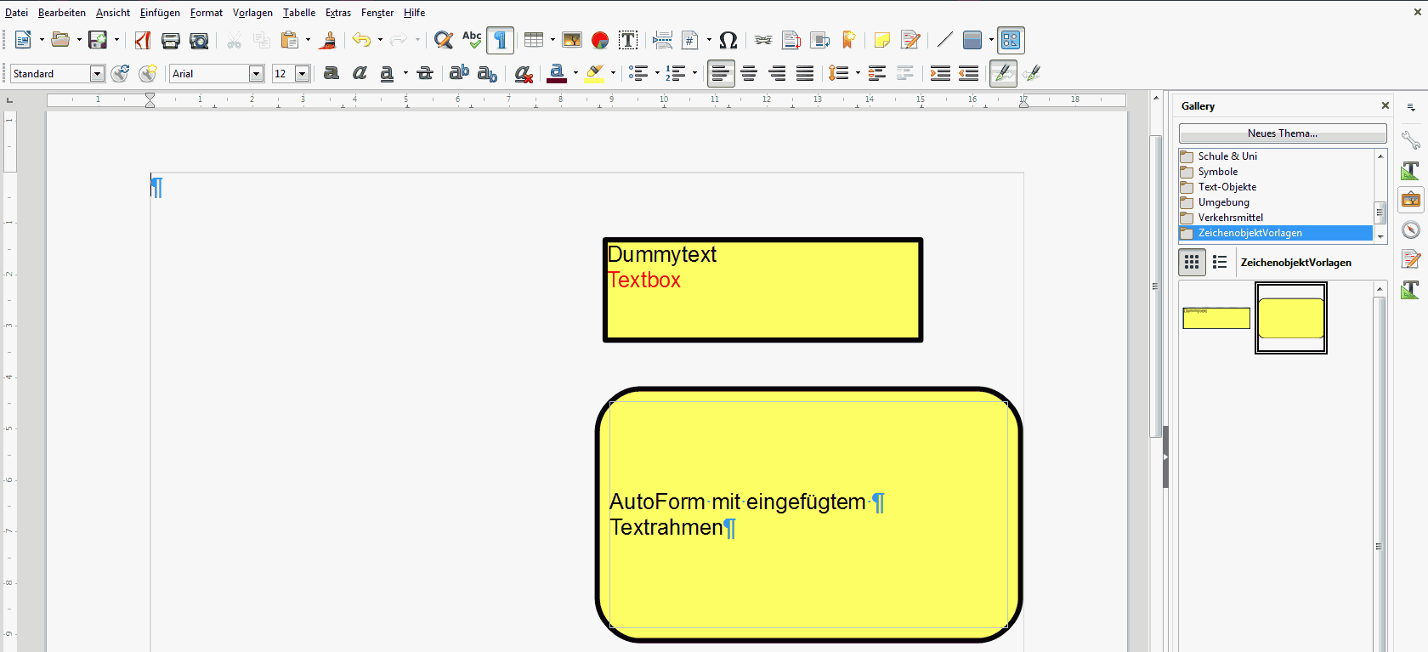1428x652 pixels.
Task: Toggle italic formatting
Action: click(360, 74)
